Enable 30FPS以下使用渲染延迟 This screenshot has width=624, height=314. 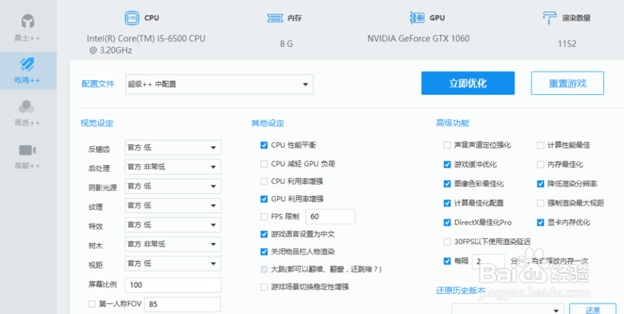tap(447, 242)
